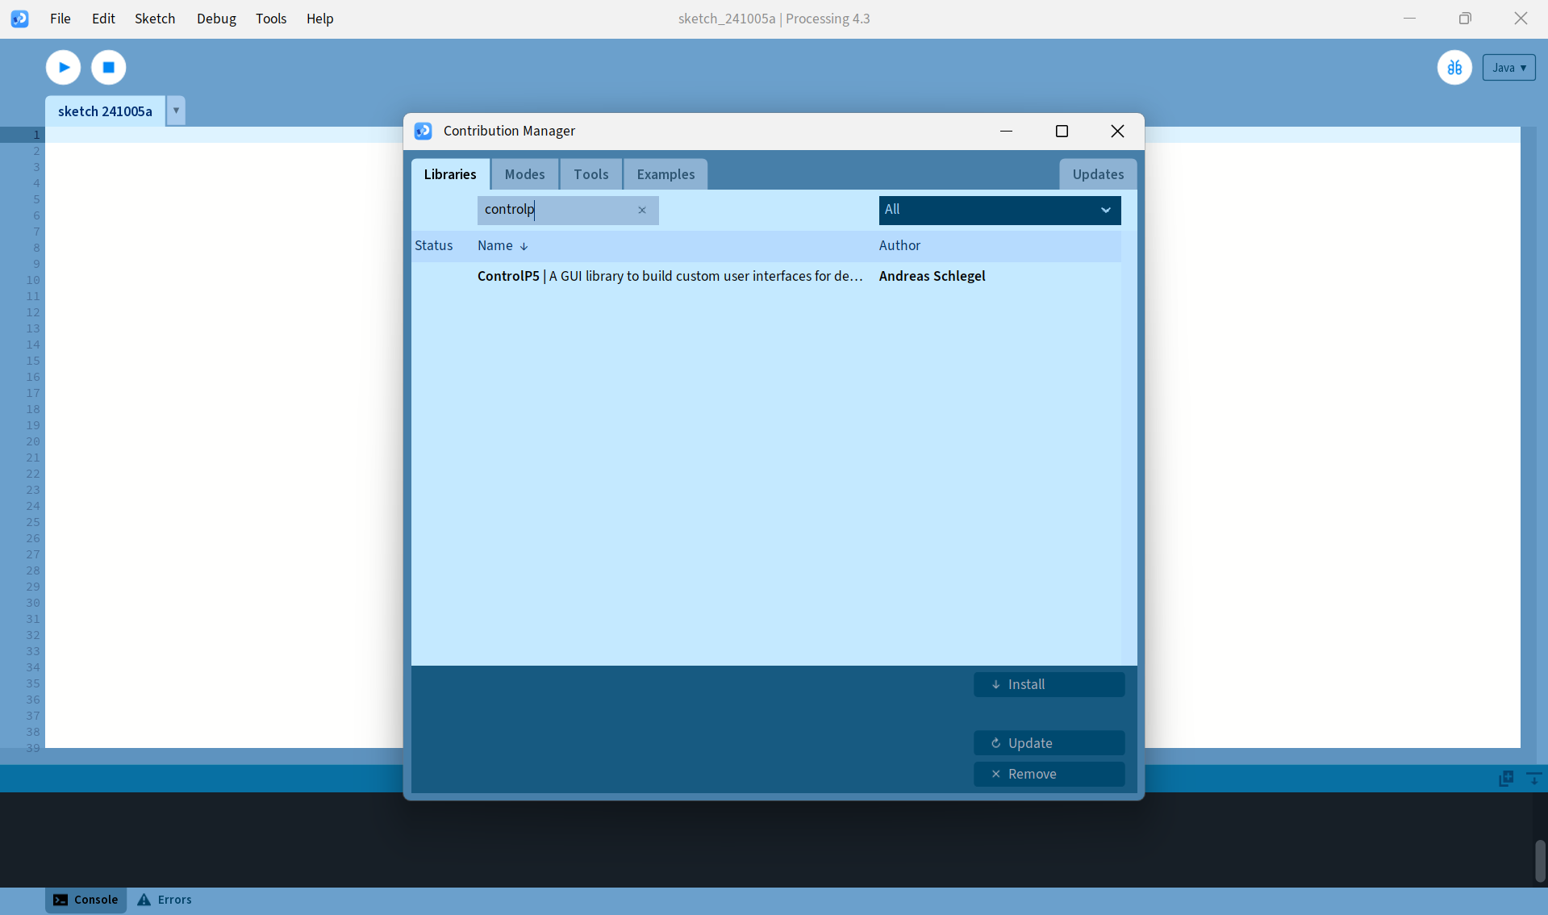Click the Processing logo in title bar

20,19
